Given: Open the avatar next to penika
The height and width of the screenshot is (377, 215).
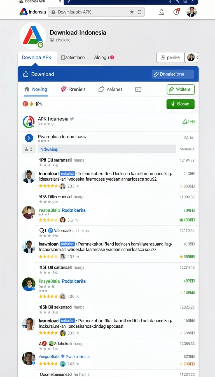Looking at the screenshot, I should coord(191,58).
